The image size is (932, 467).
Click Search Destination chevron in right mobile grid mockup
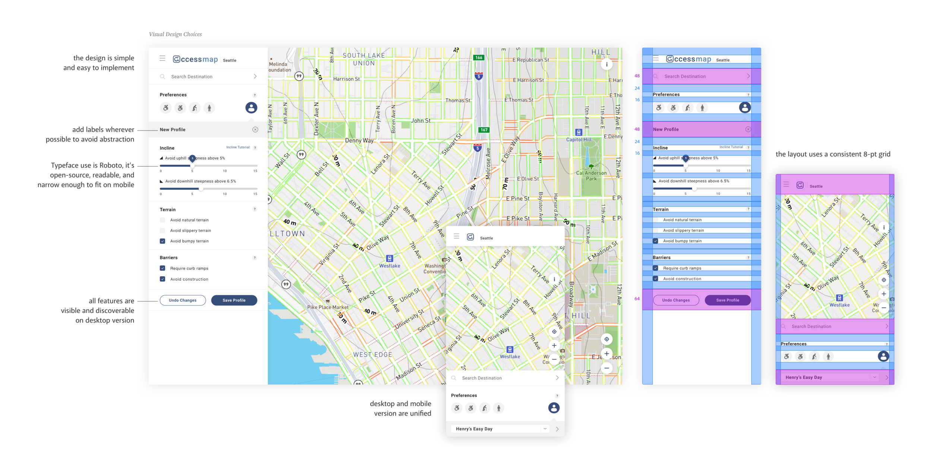(887, 326)
